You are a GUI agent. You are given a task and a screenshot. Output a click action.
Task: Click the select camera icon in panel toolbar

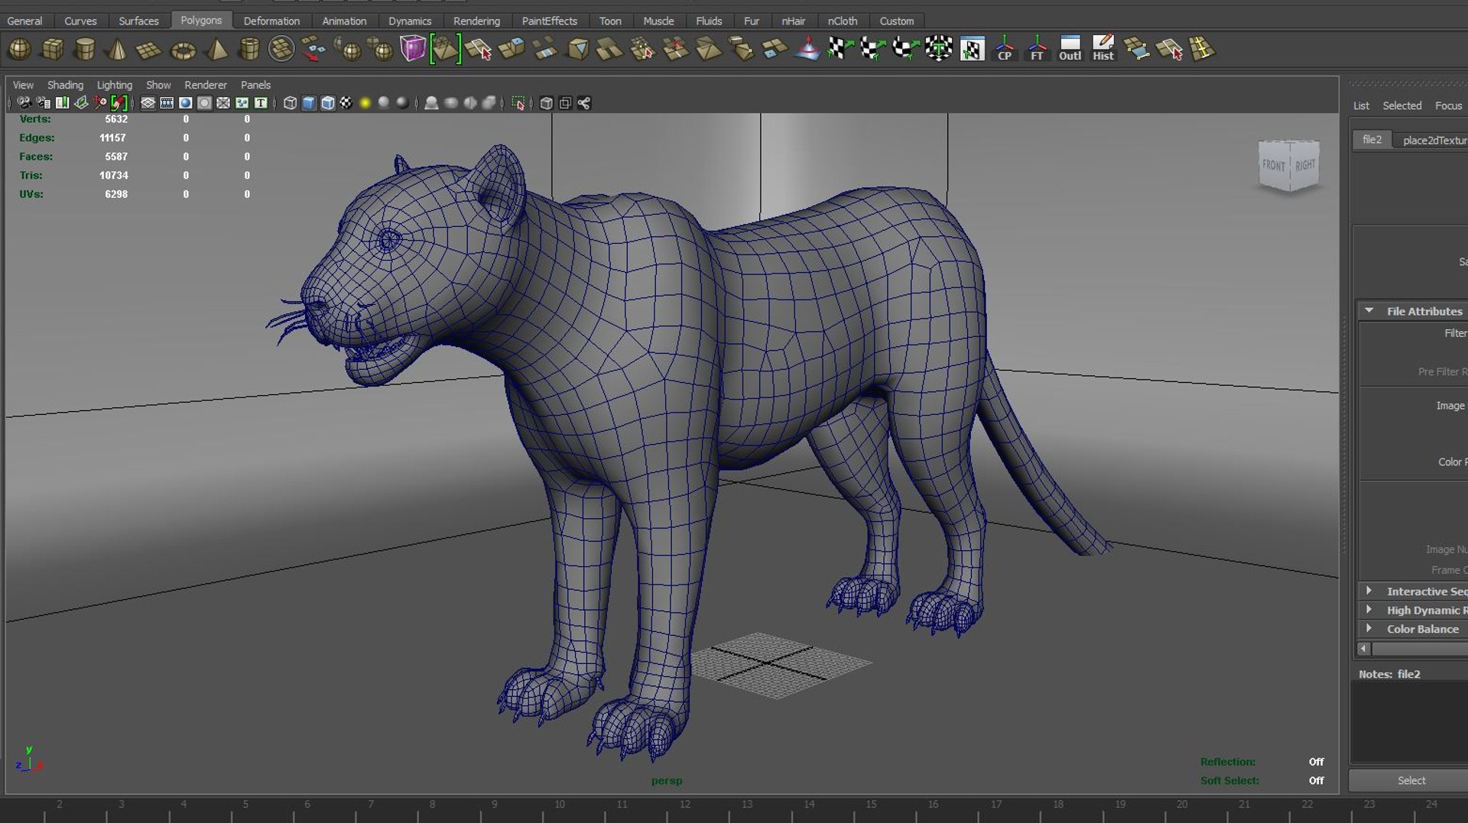pos(24,103)
